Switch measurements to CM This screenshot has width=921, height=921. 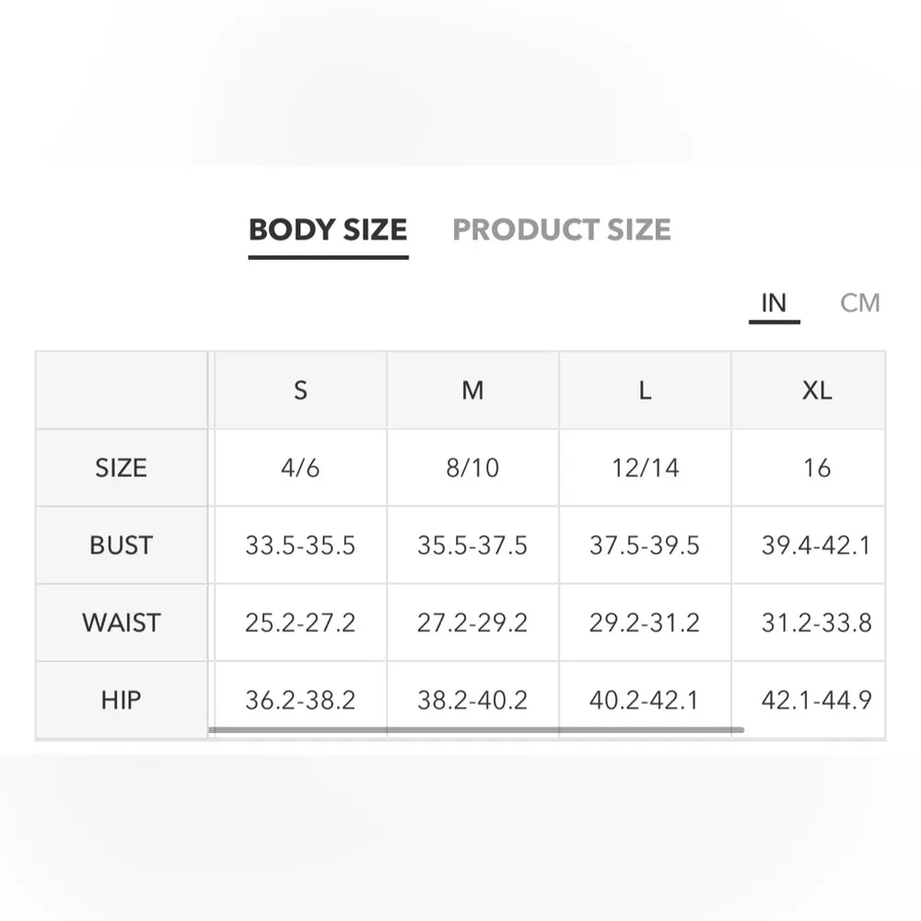click(x=860, y=303)
